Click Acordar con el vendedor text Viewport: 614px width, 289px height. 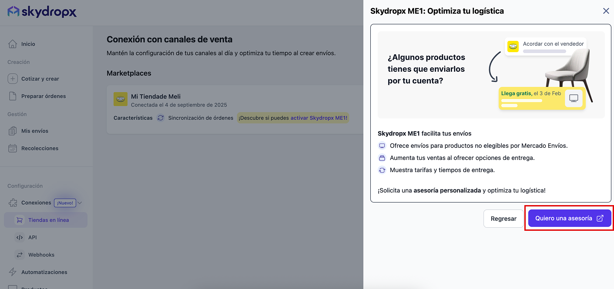pos(553,44)
